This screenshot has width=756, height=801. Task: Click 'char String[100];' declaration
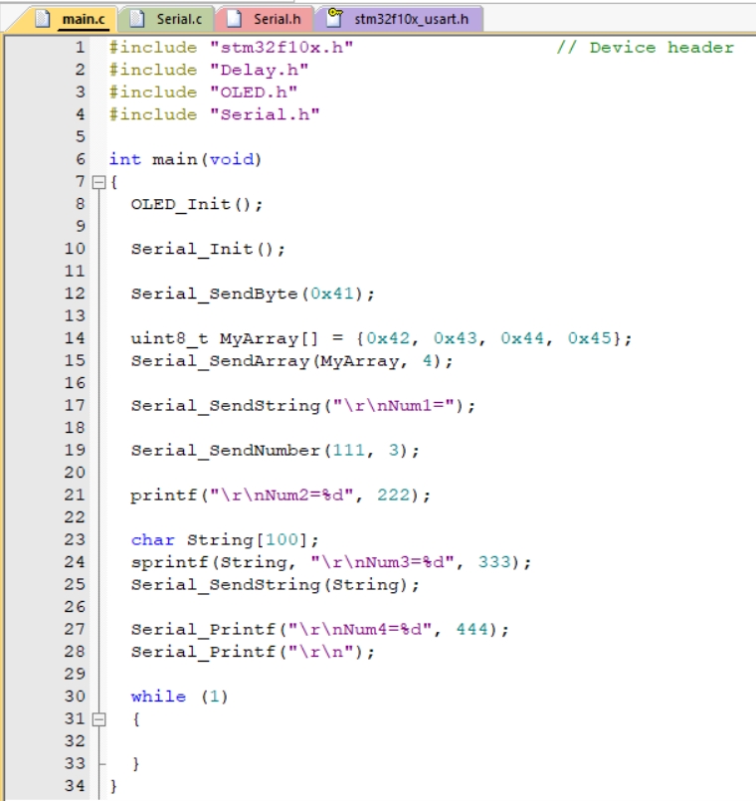coord(225,540)
